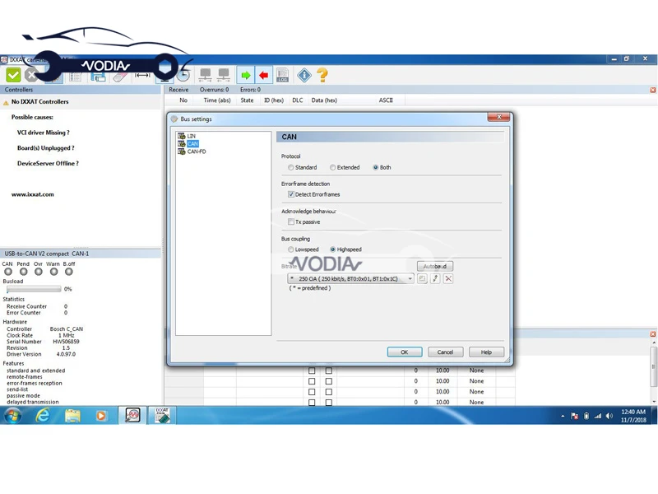The height and width of the screenshot is (494, 658).
Task: Open www.ixxat.com link
Action: click(x=32, y=194)
